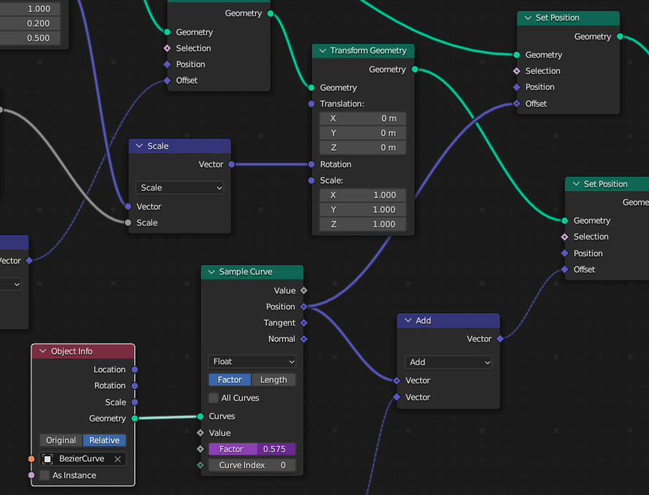
Task: Click the Scale node Vector output socket
Action: pos(231,164)
